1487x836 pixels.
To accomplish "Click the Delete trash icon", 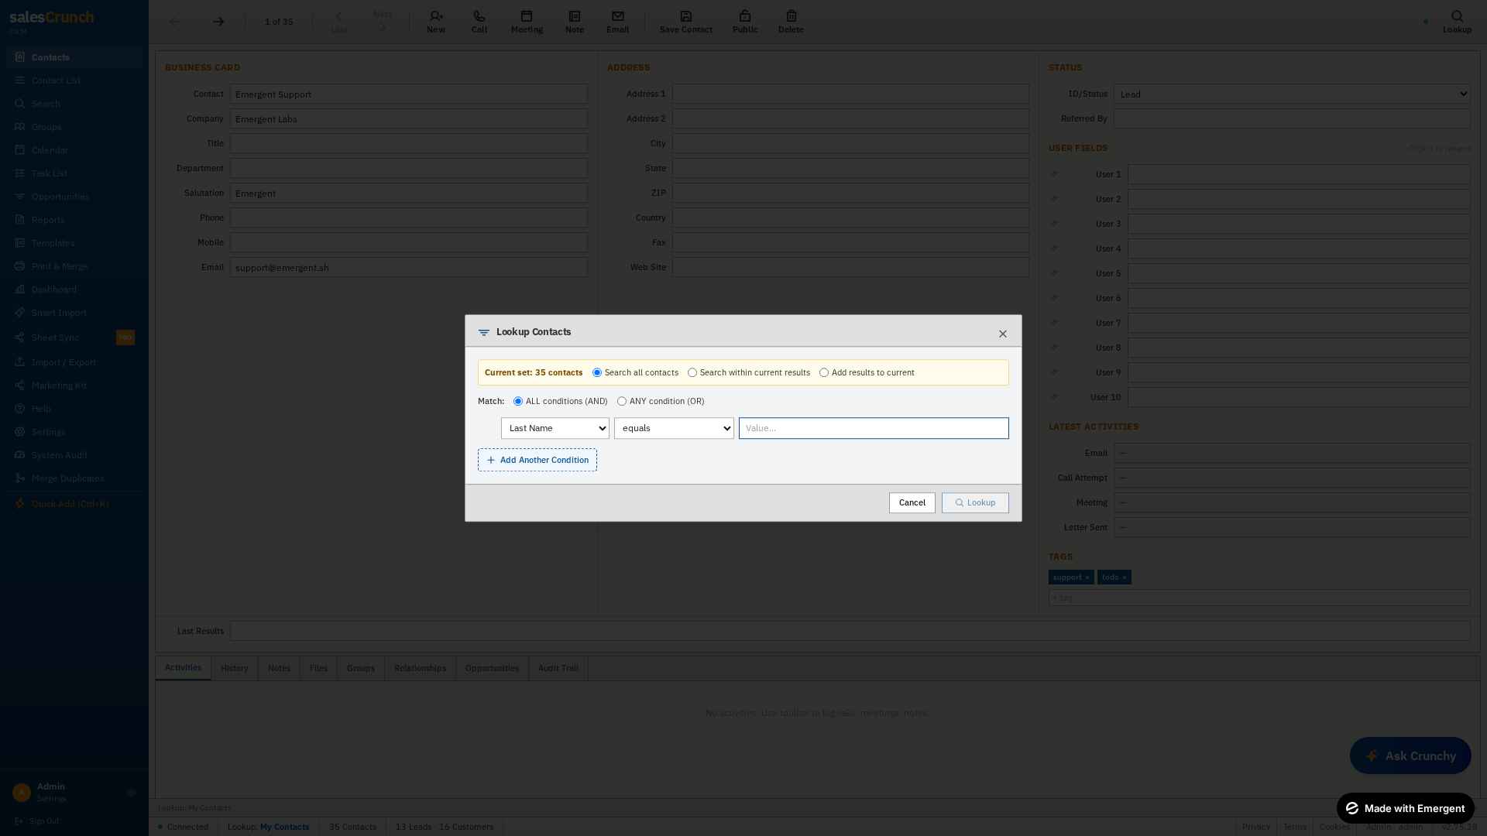I will point(791,22).
